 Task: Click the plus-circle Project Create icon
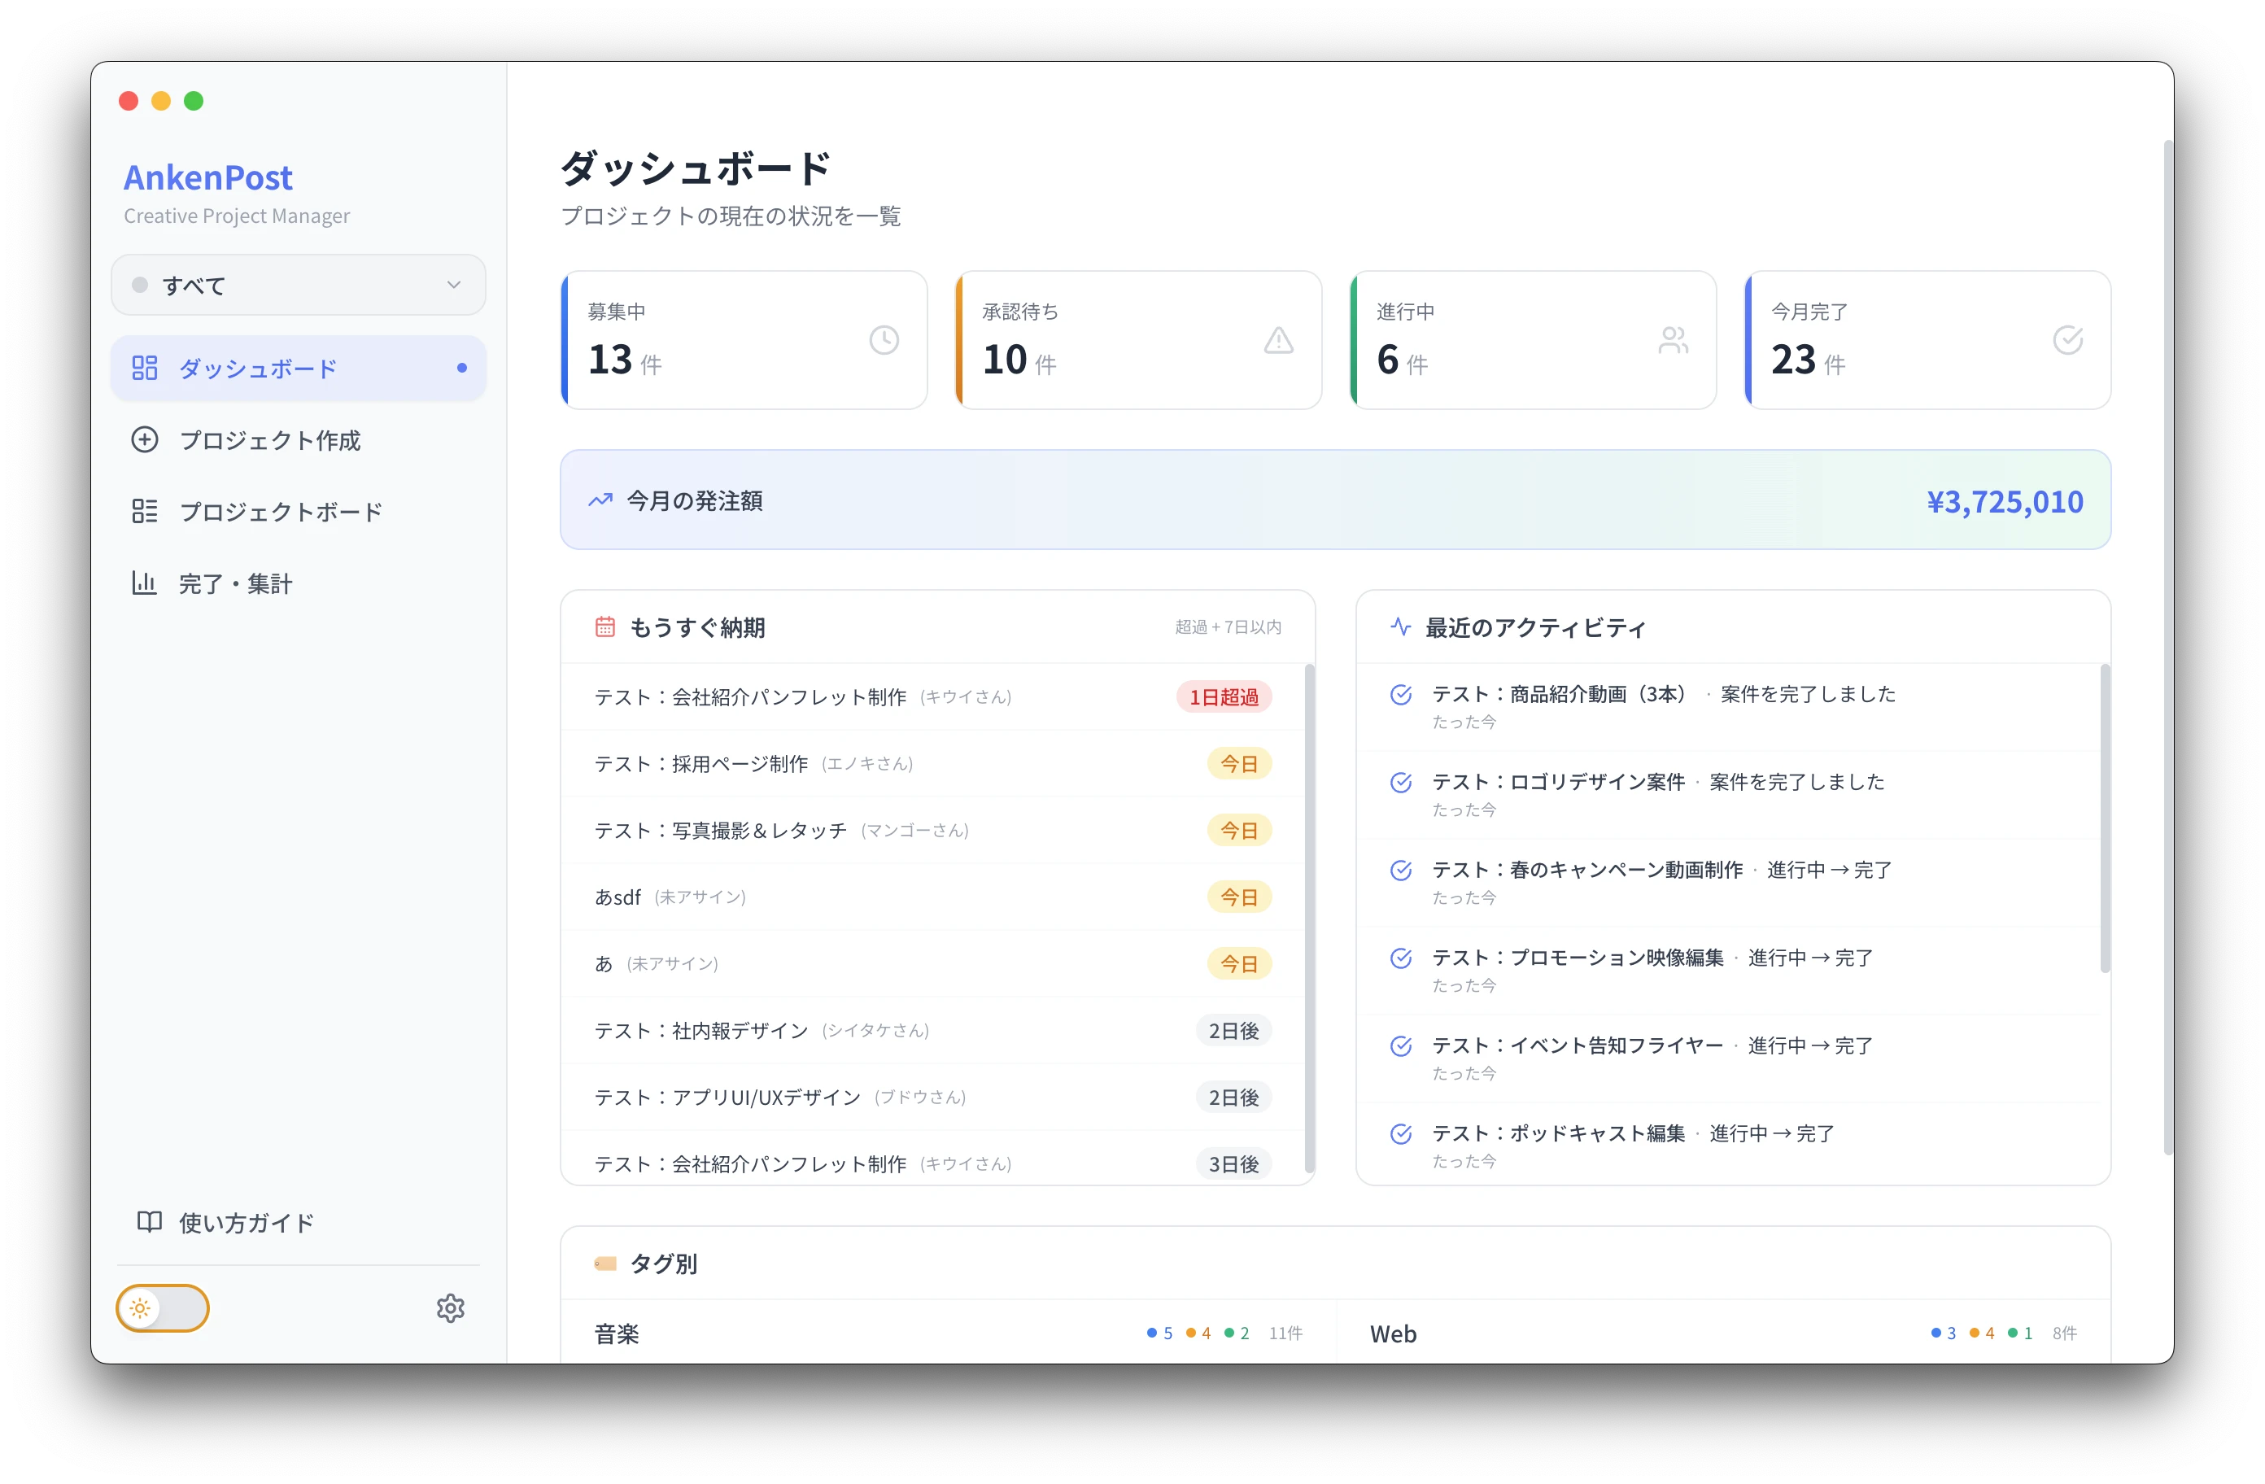(x=144, y=439)
